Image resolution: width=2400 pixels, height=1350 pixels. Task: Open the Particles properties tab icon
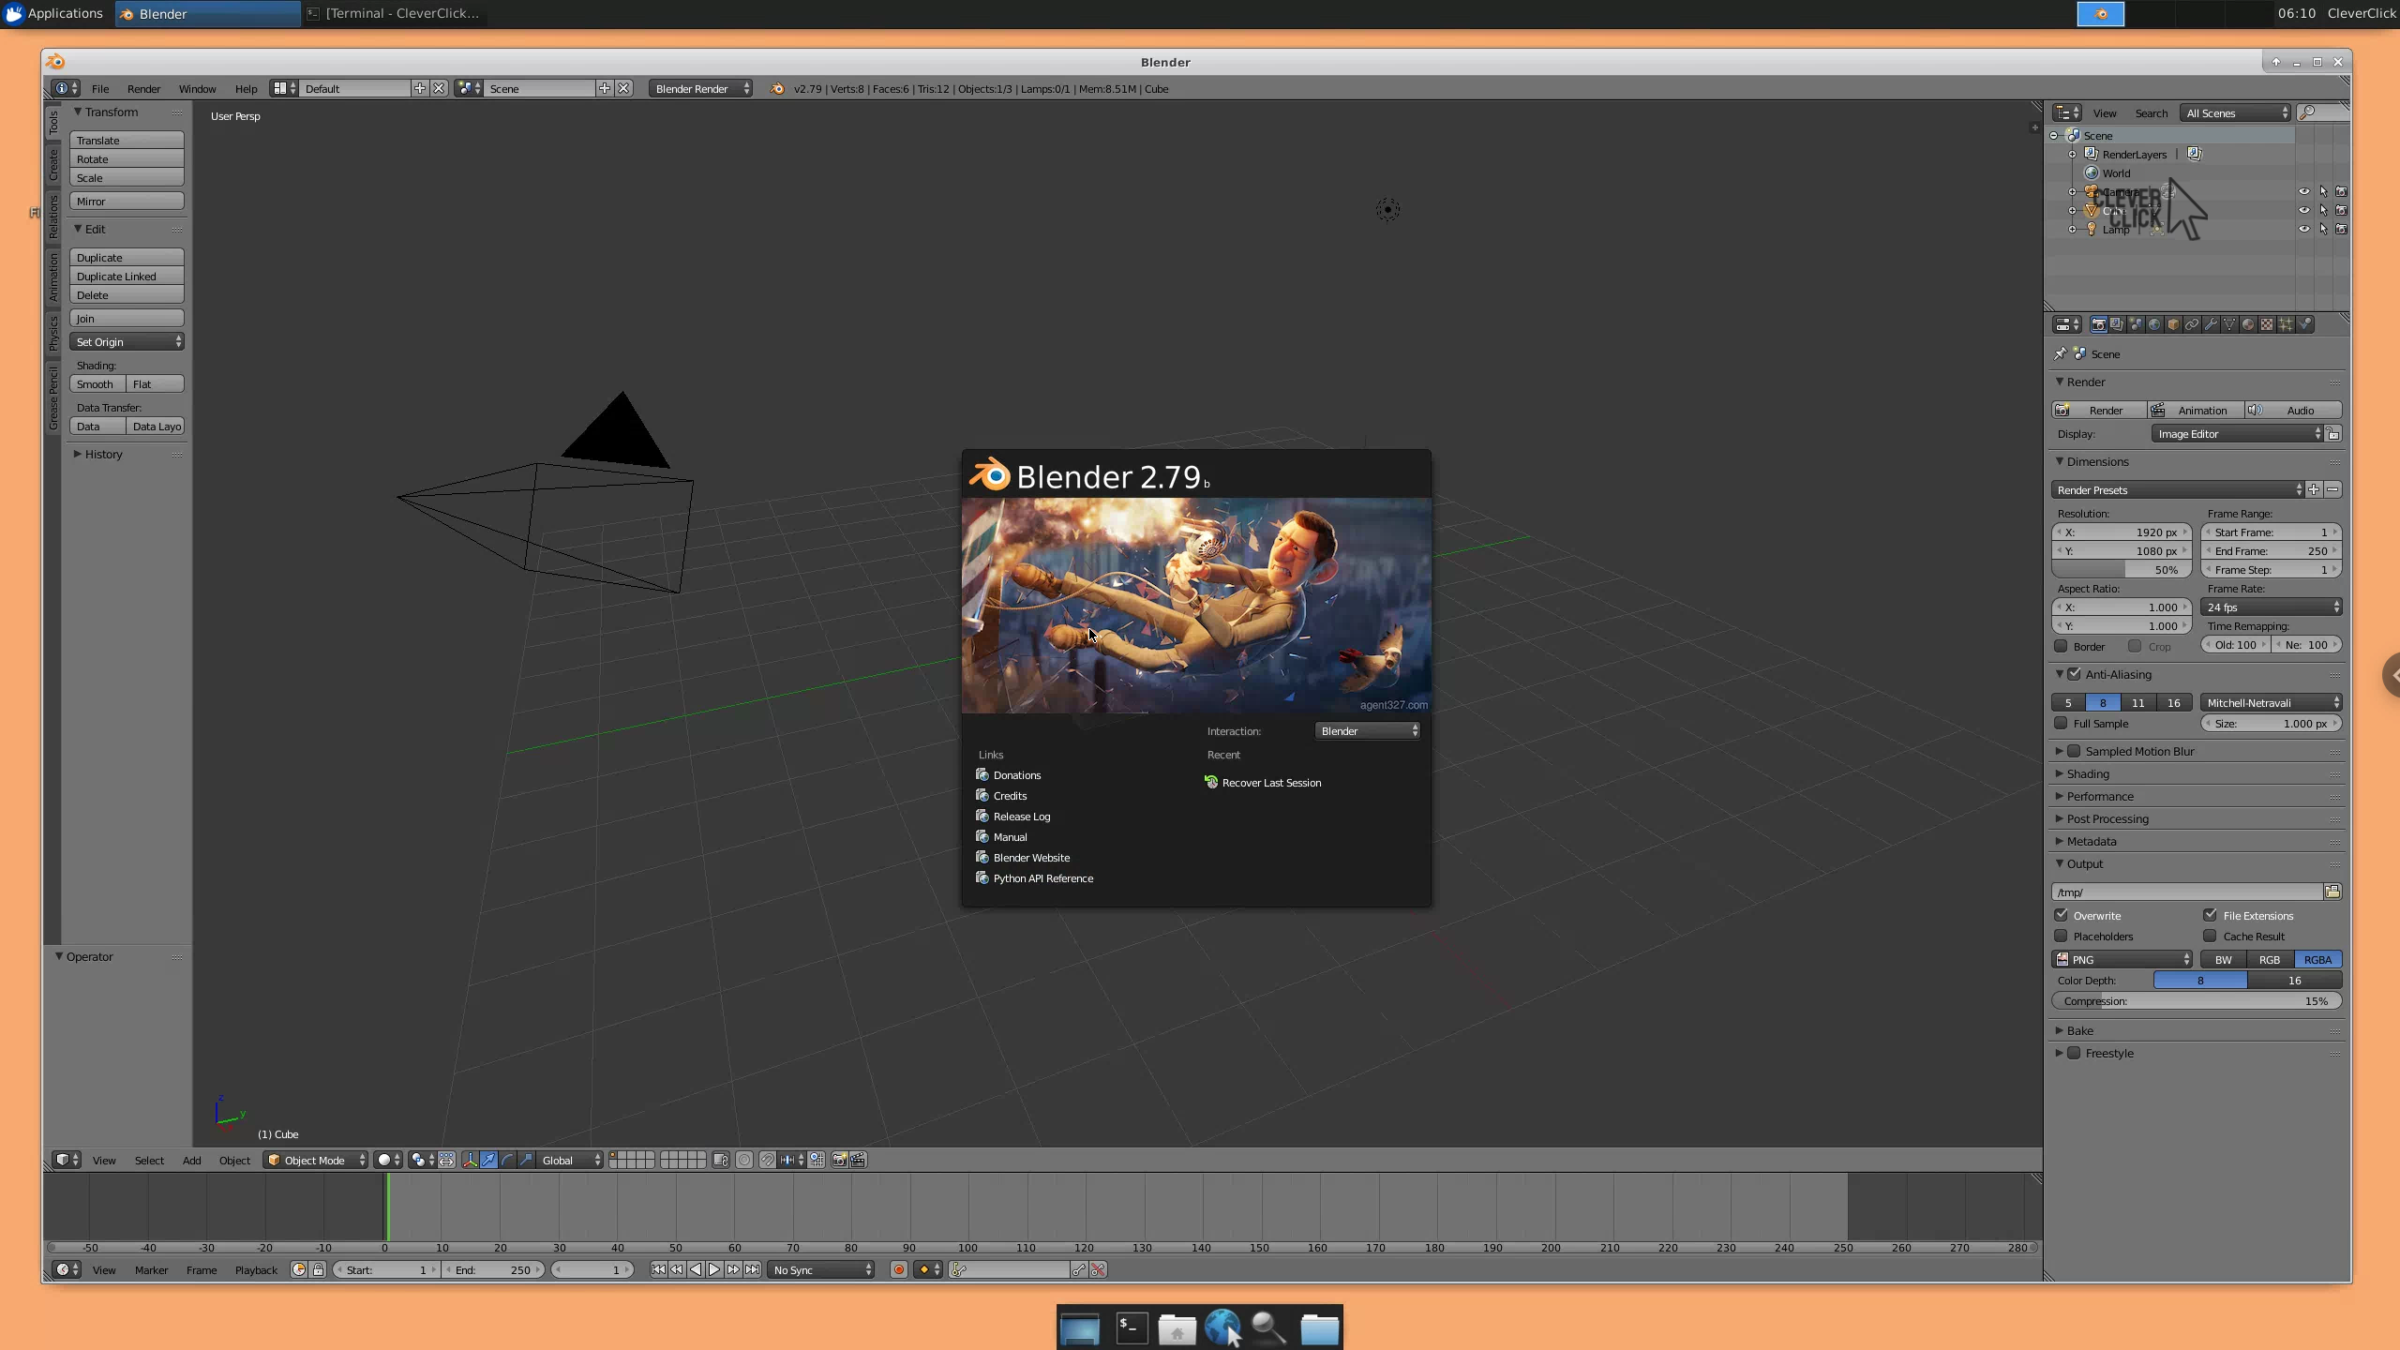(2286, 324)
